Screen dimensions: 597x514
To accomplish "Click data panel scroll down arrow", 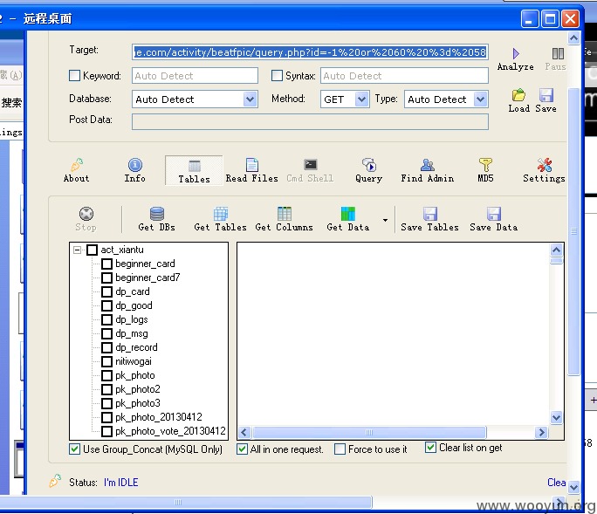I will coord(556,418).
